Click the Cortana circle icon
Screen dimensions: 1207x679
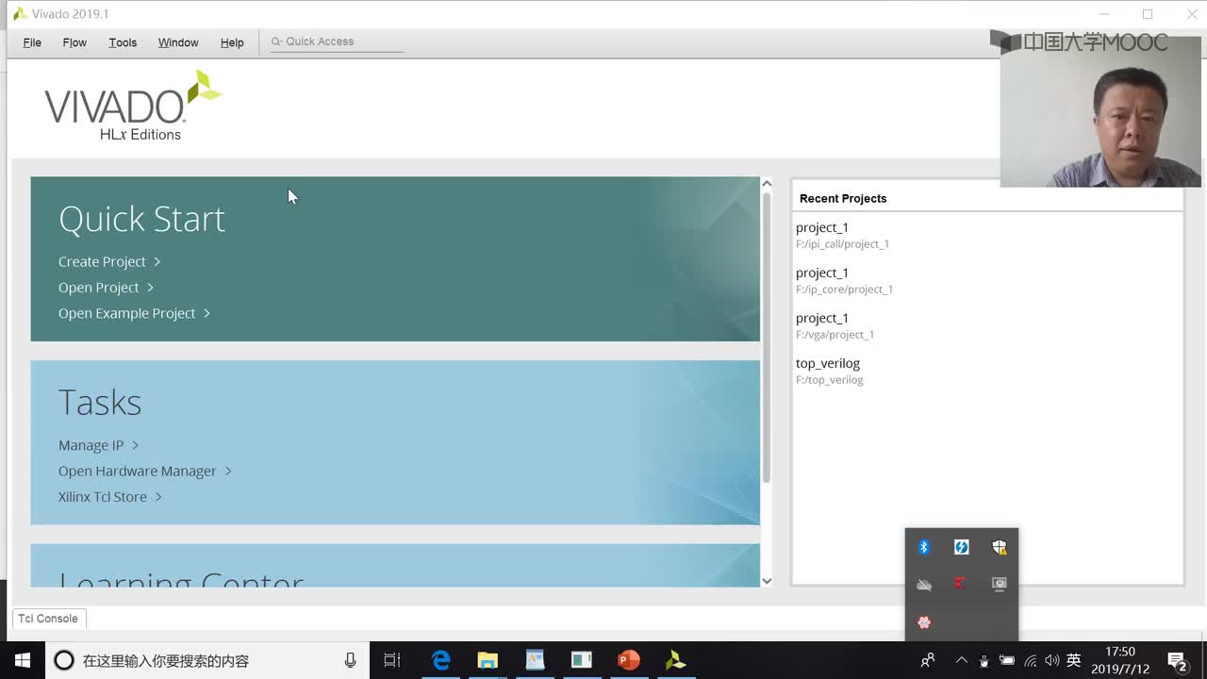pyautogui.click(x=63, y=660)
